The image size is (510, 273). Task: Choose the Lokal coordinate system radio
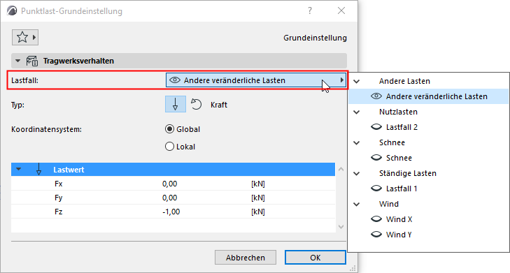click(169, 147)
